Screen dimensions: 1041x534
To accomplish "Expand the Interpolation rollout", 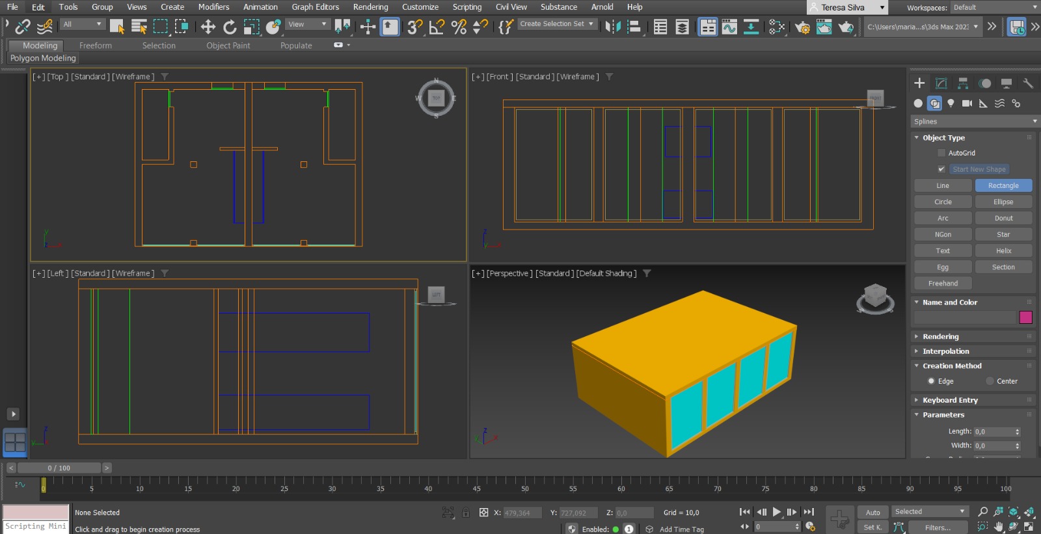I will pyautogui.click(x=945, y=351).
